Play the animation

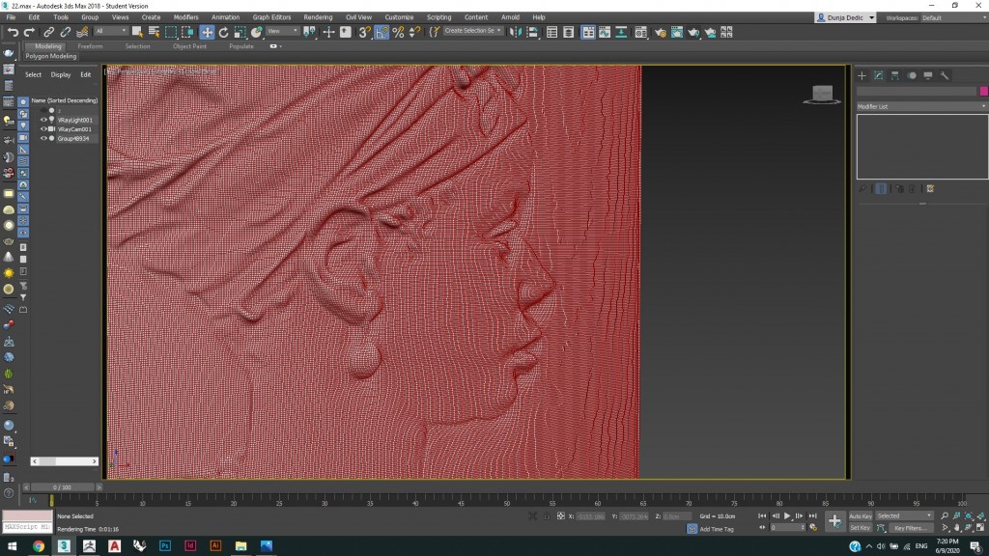pos(787,515)
